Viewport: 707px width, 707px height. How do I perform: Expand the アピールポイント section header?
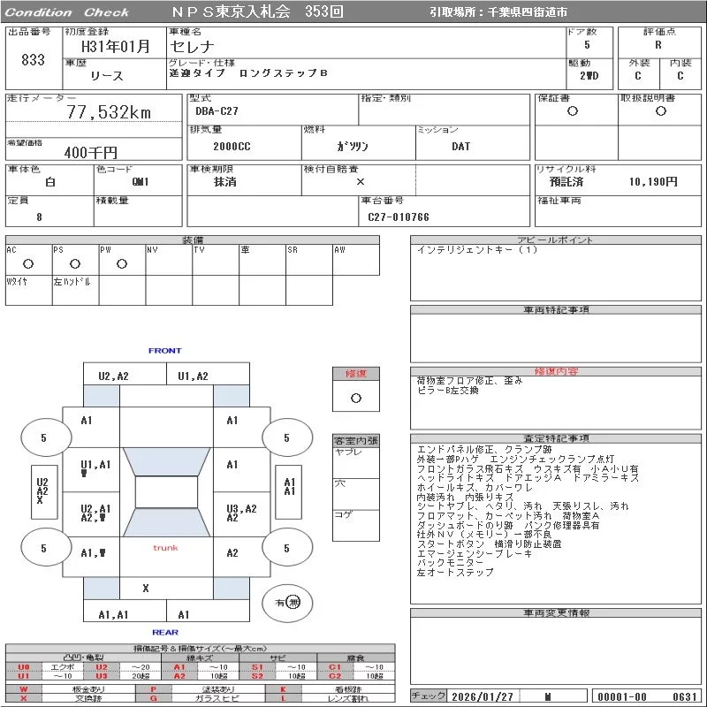[x=557, y=240]
